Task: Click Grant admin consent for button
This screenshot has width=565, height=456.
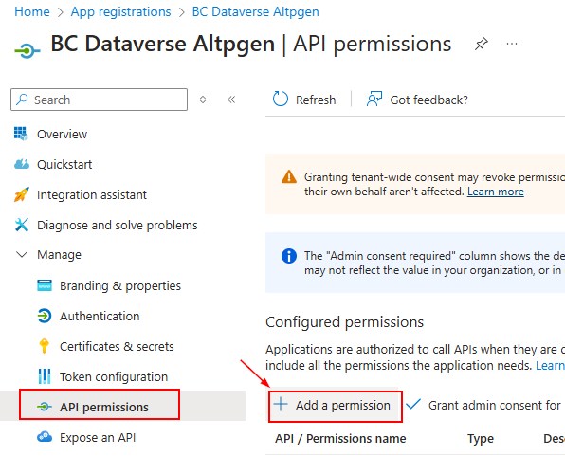Action: pos(483,405)
